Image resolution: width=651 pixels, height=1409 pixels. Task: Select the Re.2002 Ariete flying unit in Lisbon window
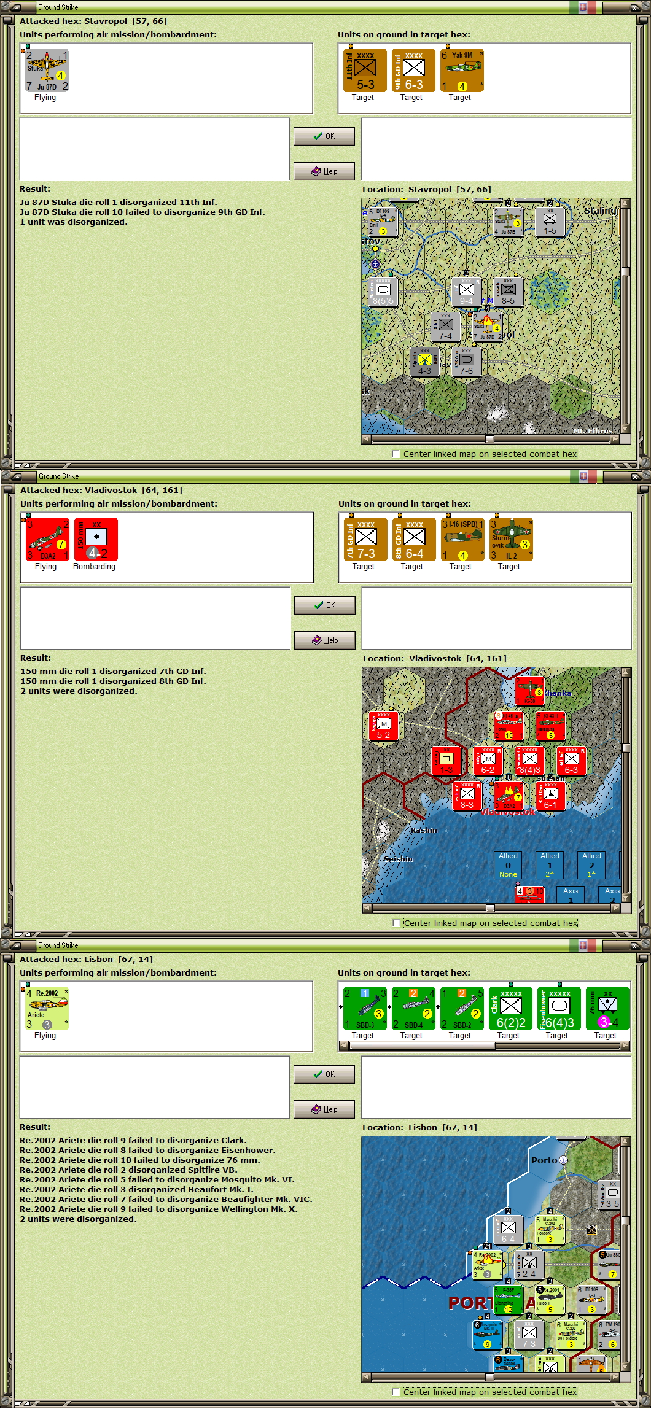tap(47, 1009)
